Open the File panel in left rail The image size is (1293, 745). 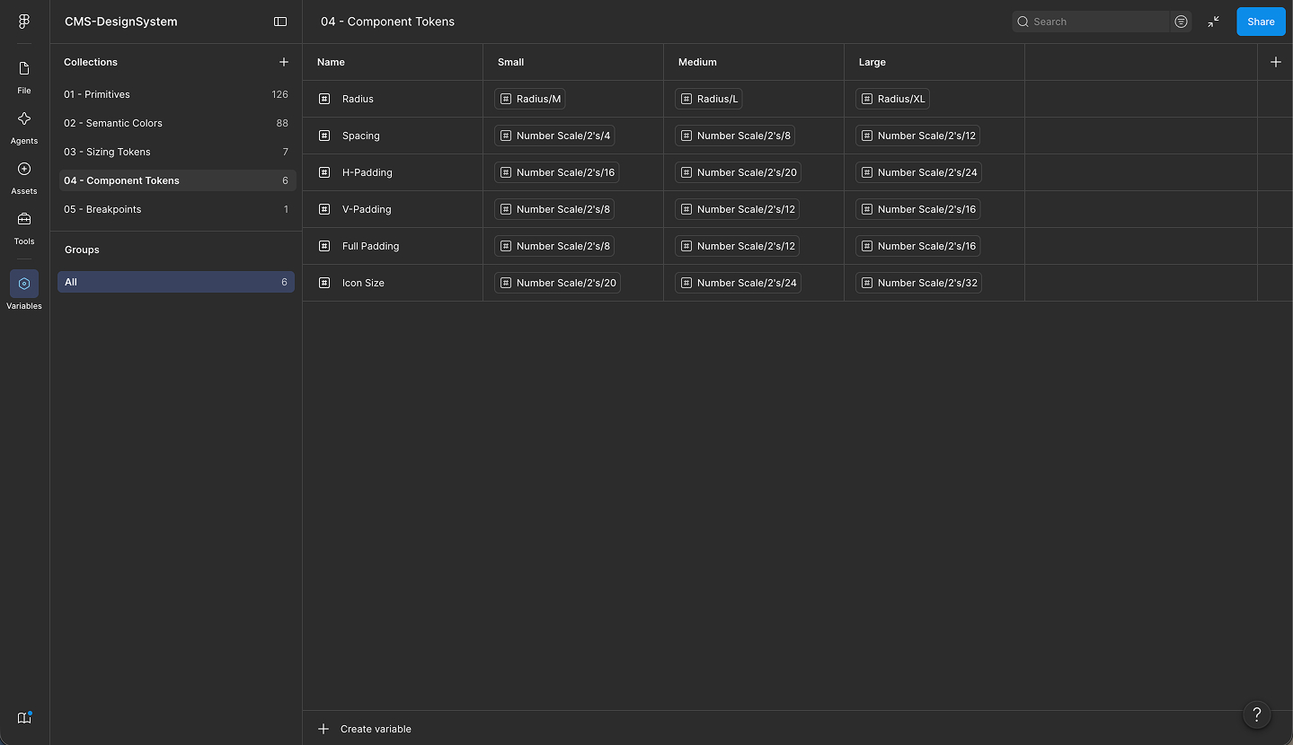[24, 76]
